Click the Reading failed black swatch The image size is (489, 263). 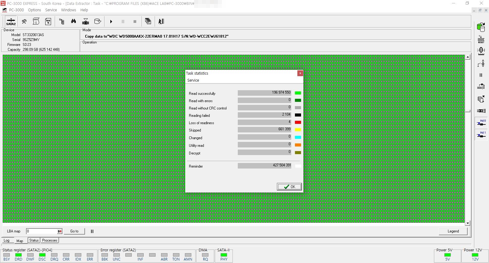pos(298,115)
